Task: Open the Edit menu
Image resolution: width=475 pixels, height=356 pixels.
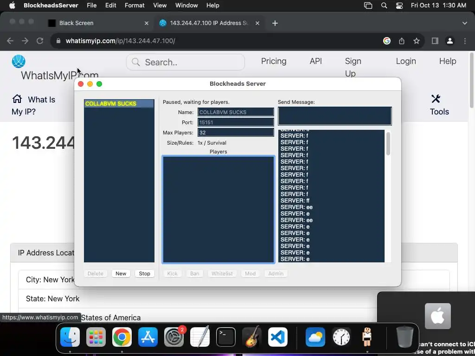Action: coord(110,6)
